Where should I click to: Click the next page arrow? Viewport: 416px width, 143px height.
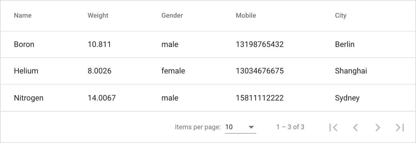pyautogui.click(x=377, y=127)
